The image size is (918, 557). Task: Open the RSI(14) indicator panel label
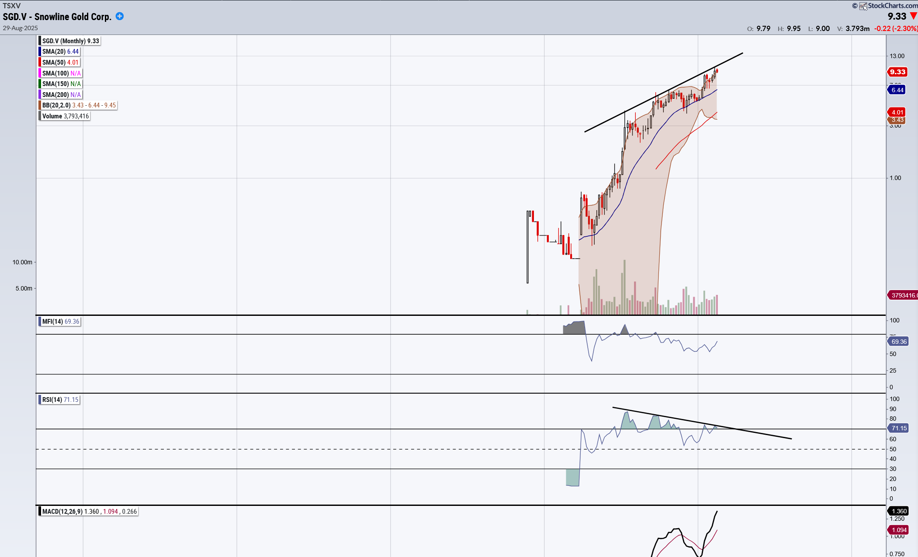coord(52,400)
